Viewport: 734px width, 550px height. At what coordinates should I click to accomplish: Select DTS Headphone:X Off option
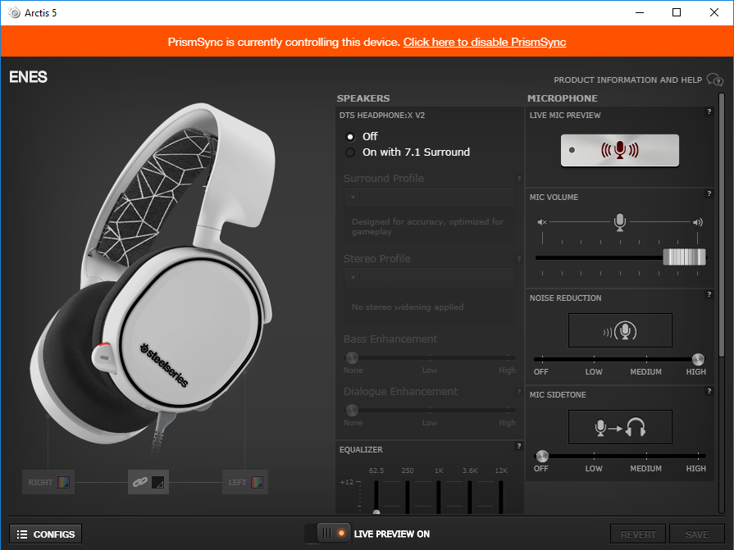click(349, 137)
